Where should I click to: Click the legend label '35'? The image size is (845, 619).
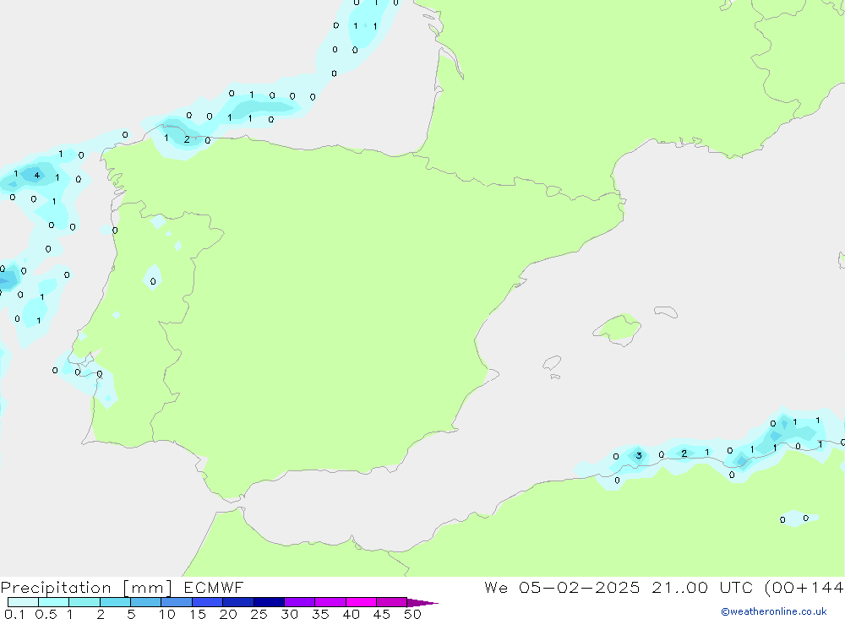pos(320,614)
